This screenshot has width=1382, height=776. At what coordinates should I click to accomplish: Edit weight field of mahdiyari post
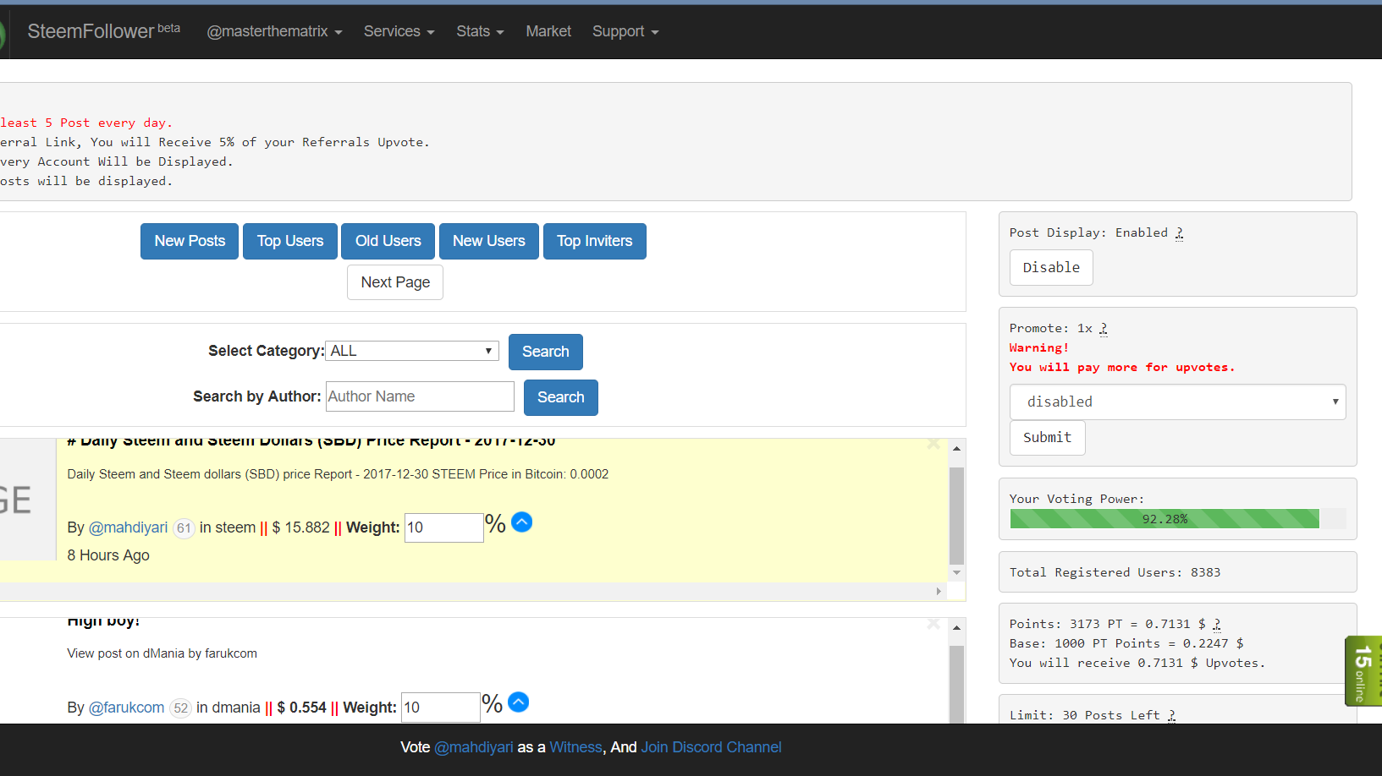(443, 527)
